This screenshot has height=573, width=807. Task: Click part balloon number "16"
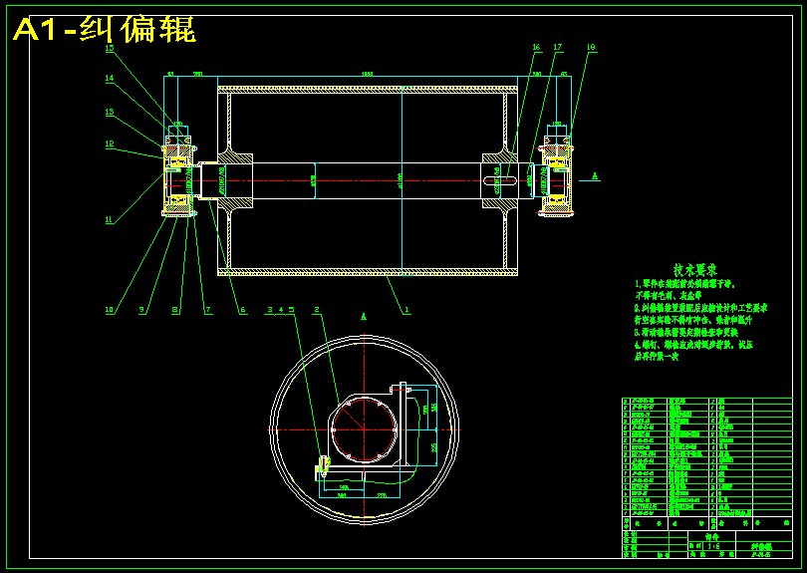point(536,47)
